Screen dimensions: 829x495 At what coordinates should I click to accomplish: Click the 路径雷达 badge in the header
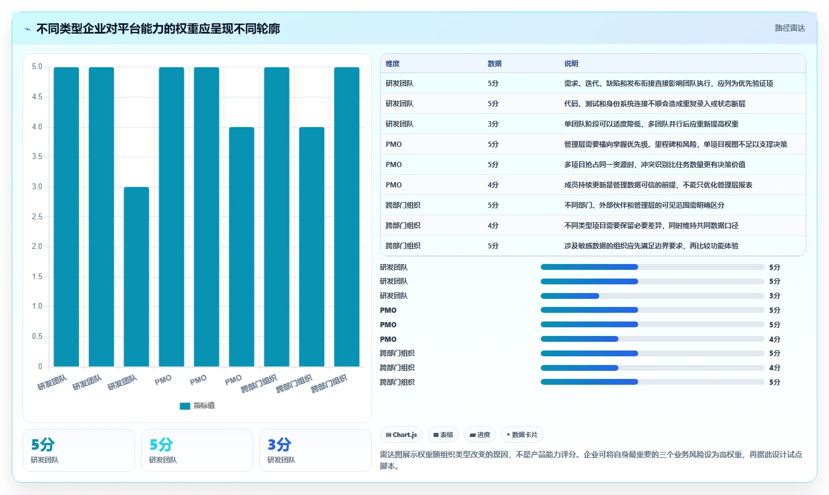click(x=790, y=28)
